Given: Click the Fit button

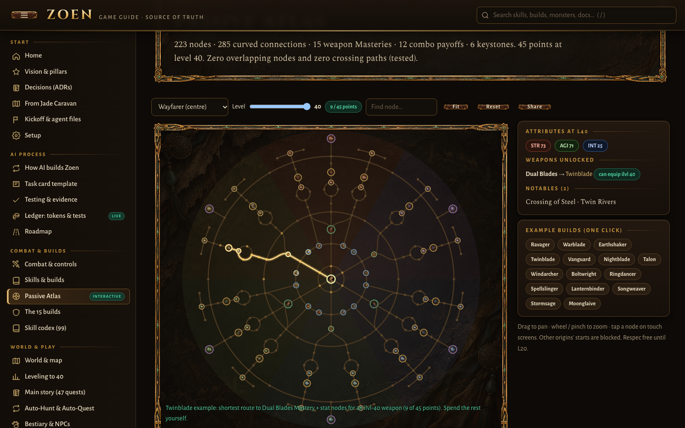Looking at the screenshot, I should 456,107.
